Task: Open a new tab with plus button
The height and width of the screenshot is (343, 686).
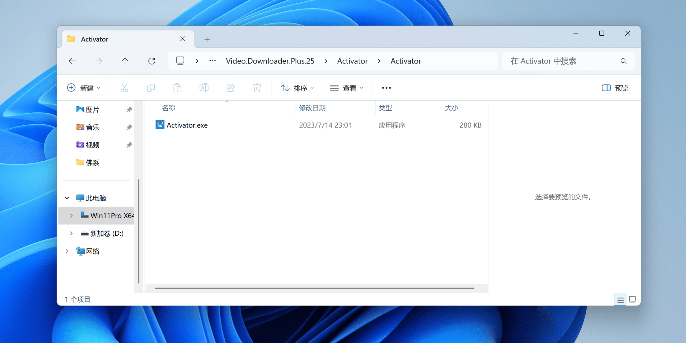Action: 207,39
